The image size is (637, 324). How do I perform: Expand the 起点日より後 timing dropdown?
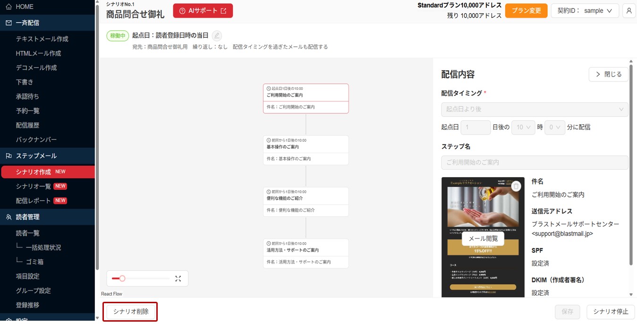click(535, 109)
